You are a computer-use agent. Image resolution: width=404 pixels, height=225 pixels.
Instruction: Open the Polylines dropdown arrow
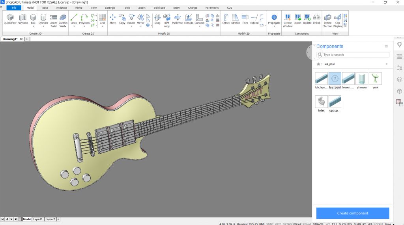(x=84, y=26)
